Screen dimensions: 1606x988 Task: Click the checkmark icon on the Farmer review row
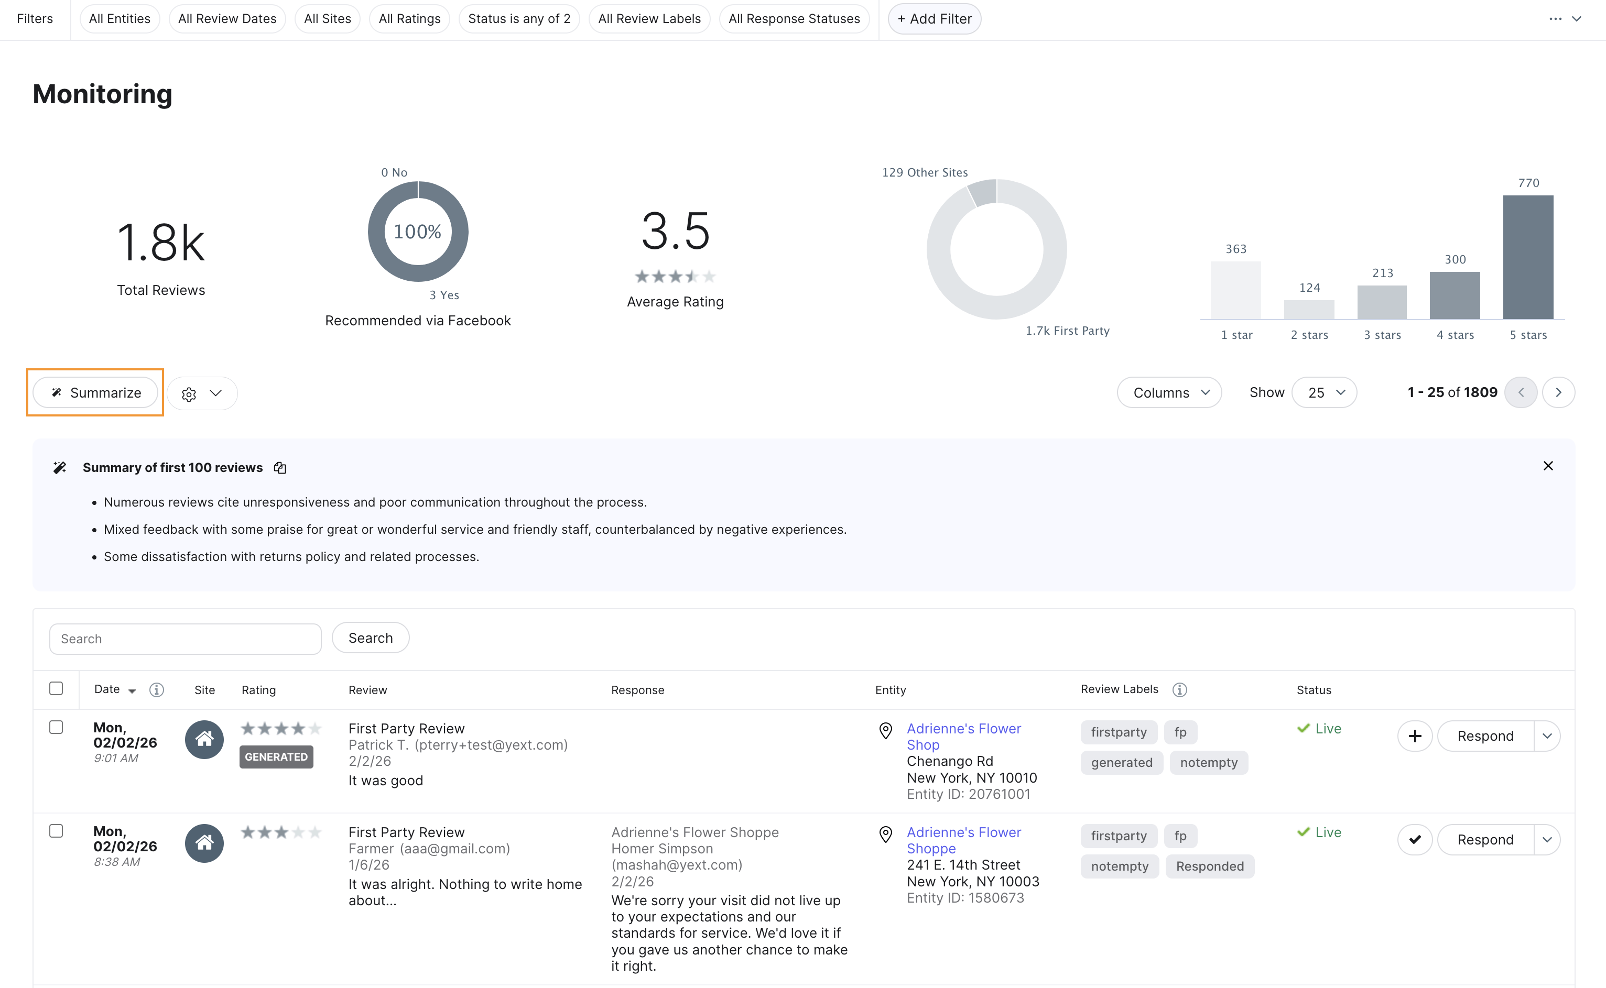click(x=1415, y=839)
